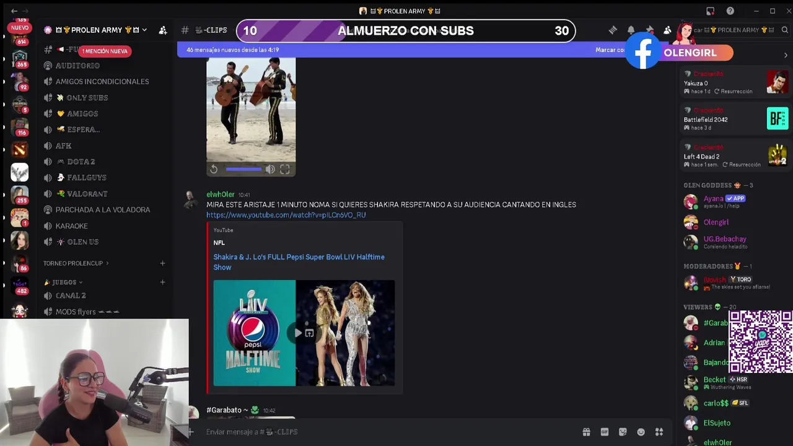This screenshot has width=793, height=446.
Task: Open the white wings server icon
Action: [x=20, y=172]
